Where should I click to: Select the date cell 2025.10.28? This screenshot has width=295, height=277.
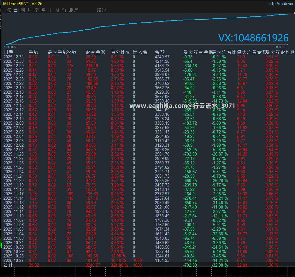click(14, 256)
